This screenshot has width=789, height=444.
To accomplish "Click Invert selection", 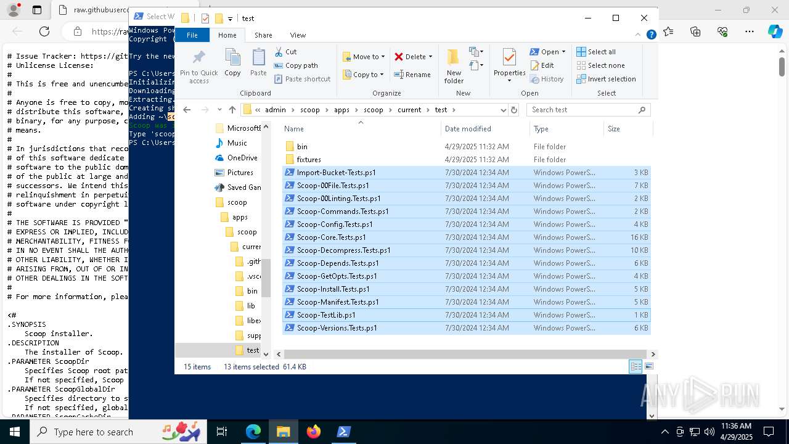I will (606, 79).
